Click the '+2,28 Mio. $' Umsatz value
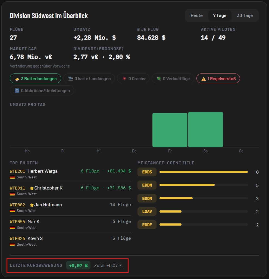Screen dimensions: 269x279 pos(95,38)
